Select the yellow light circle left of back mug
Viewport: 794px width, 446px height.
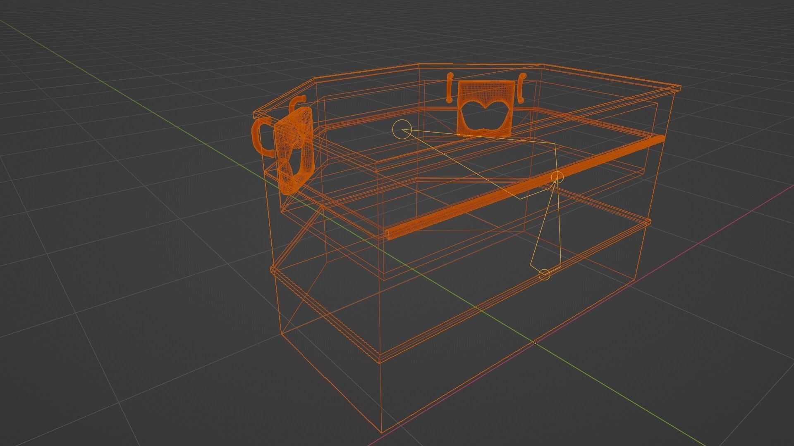(x=402, y=130)
